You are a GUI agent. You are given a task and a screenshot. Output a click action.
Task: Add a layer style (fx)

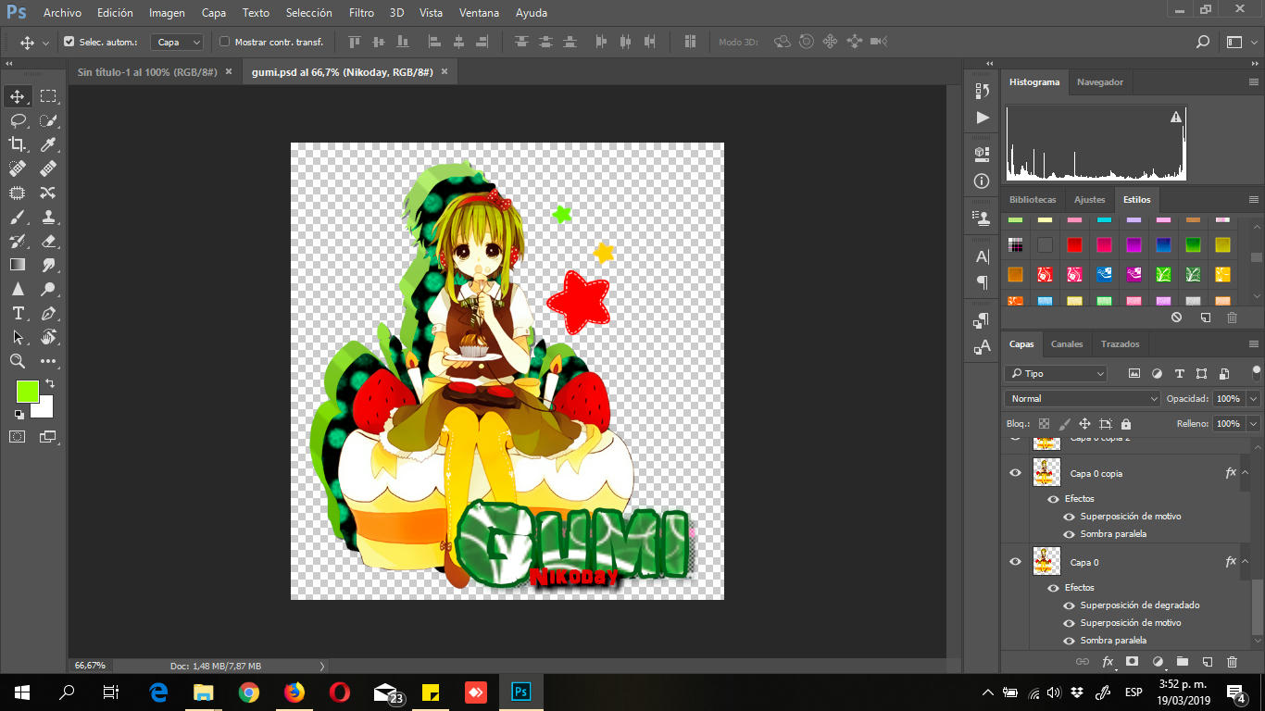pos(1108,662)
